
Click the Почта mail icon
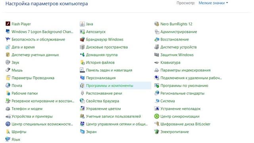coord(8,85)
